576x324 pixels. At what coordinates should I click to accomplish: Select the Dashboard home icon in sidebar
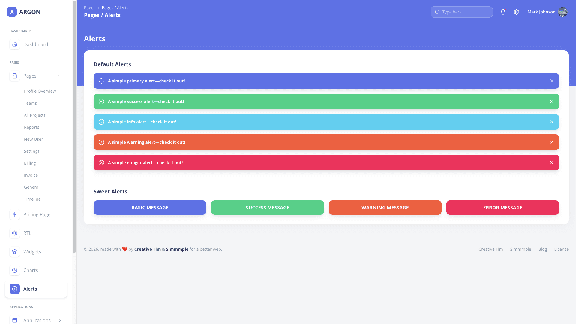click(14, 44)
